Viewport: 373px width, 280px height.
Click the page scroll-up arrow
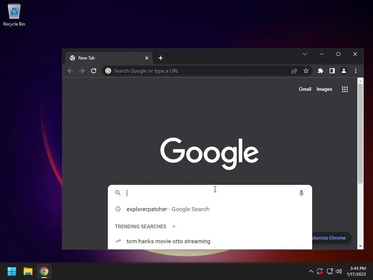pos(360,81)
